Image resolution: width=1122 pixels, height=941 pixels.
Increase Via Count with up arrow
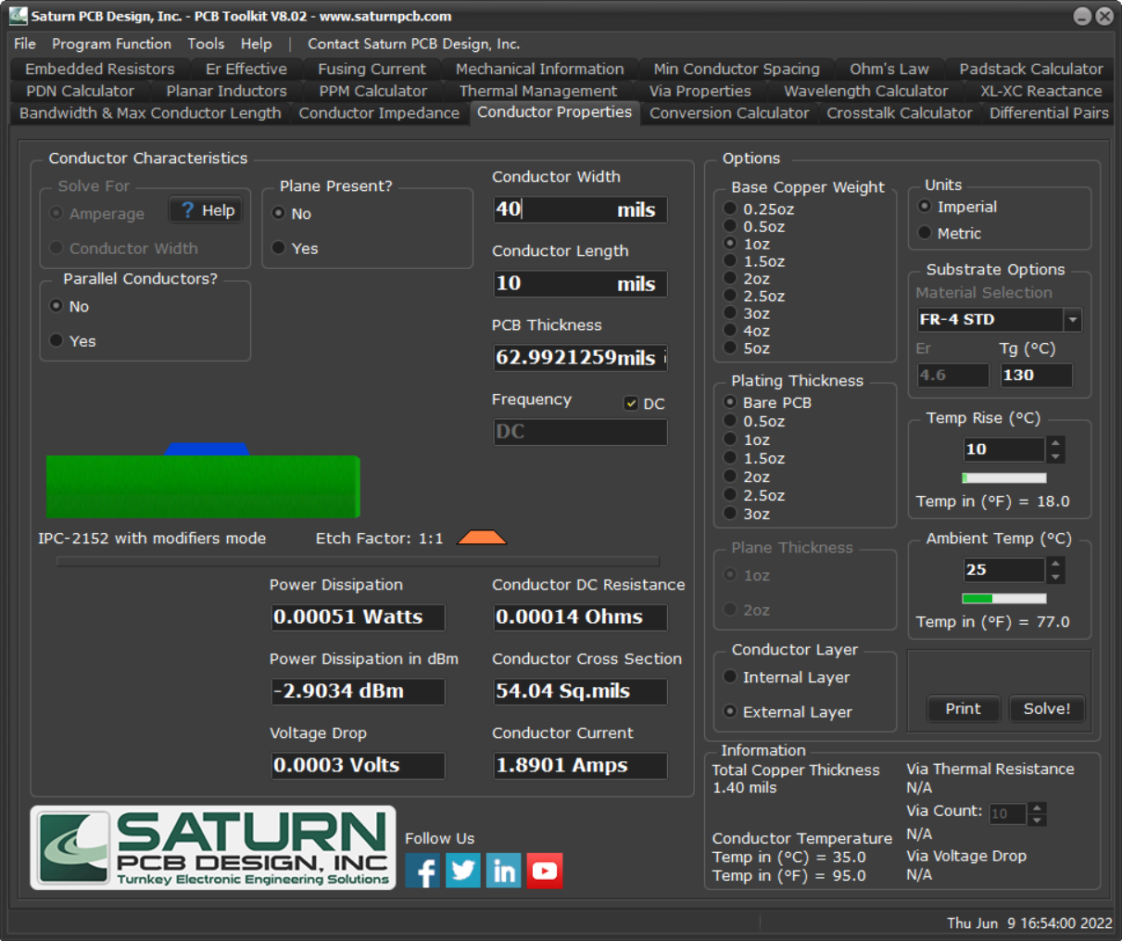[x=1038, y=807]
